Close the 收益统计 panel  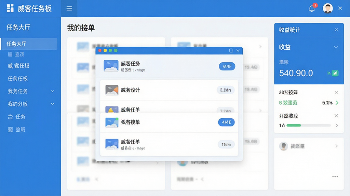[x=336, y=30]
